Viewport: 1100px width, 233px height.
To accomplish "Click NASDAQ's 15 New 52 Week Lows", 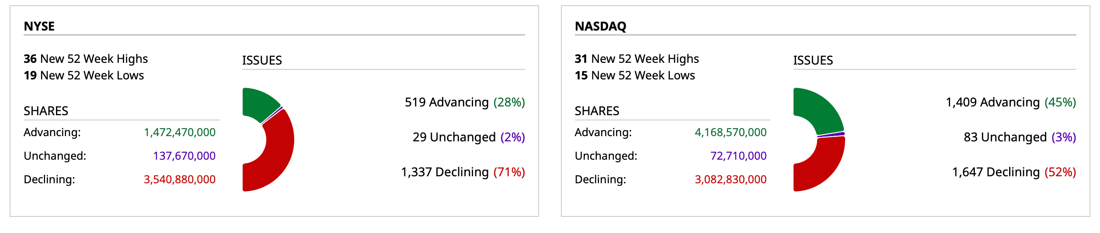I will point(634,75).
